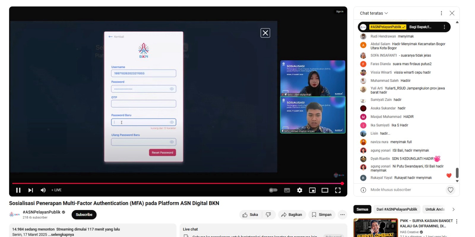Screen dimensions: 475x237
Task: Dislike this video
Action: 268,215
